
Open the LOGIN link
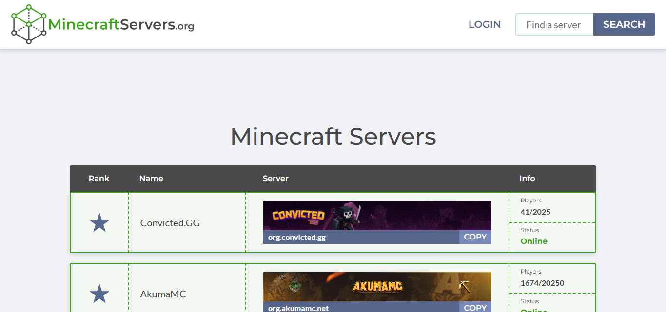(485, 24)
